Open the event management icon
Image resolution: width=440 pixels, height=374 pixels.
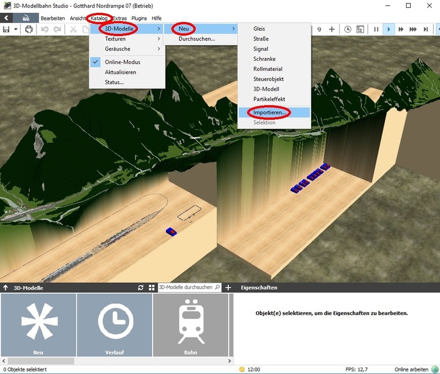pos(360,29)
